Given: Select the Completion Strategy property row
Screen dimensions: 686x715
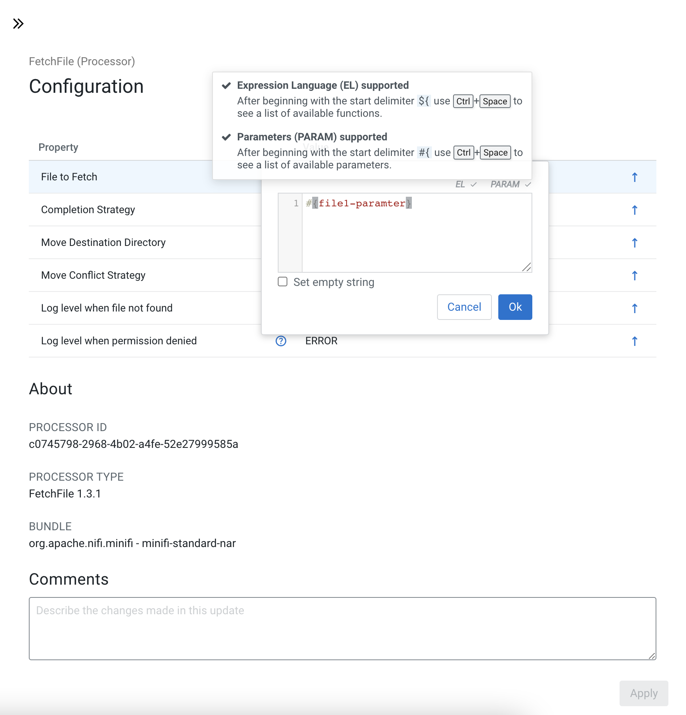Looking at the screenshot, I should pos(120,210).
